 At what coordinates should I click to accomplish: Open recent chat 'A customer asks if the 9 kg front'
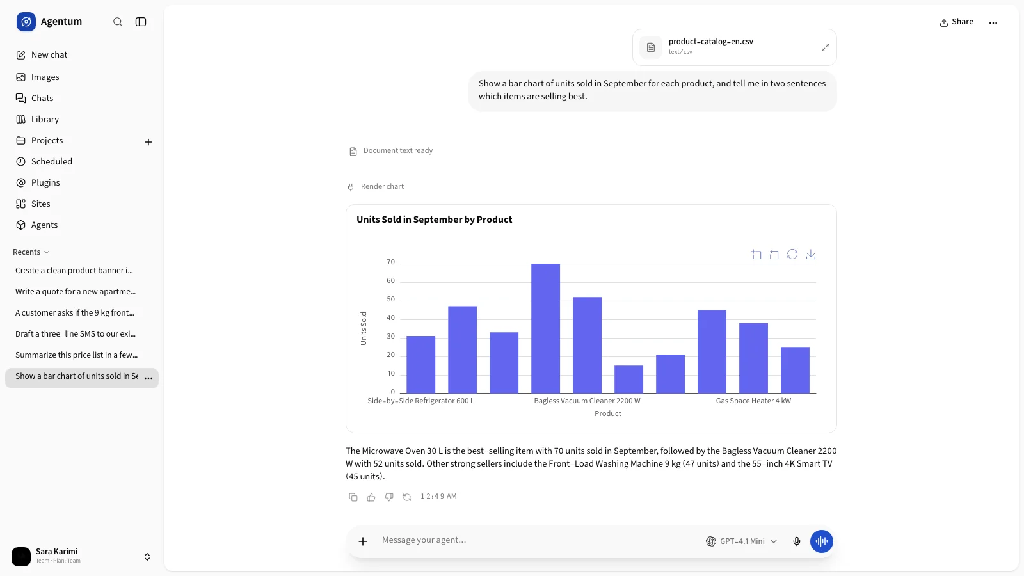pos(82,313)
